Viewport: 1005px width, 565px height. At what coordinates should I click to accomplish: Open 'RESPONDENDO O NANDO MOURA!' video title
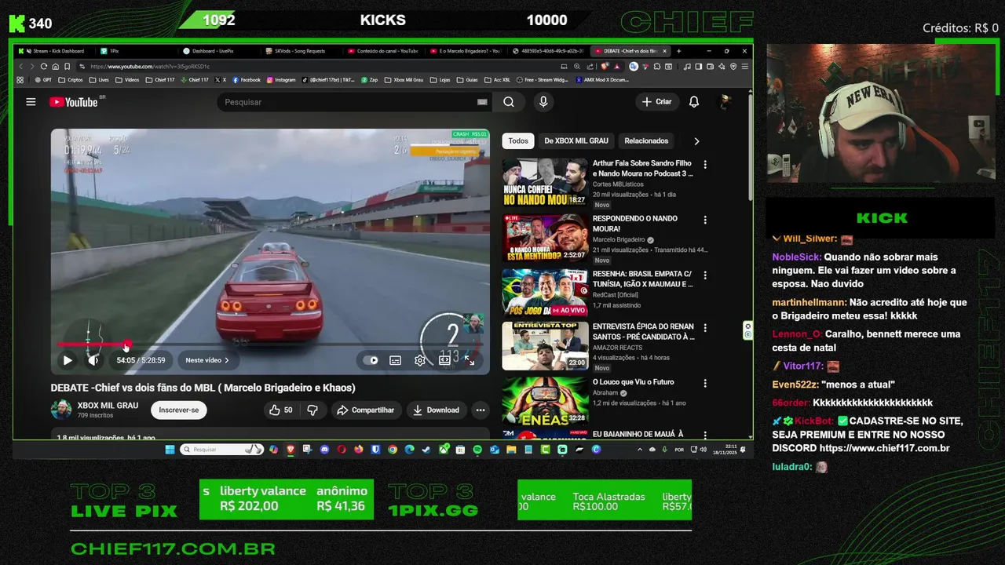(x=634, y=224)
